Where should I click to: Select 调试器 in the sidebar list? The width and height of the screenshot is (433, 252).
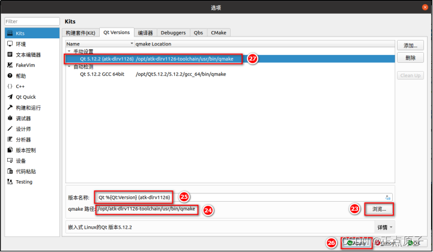(x=32, y=119)
